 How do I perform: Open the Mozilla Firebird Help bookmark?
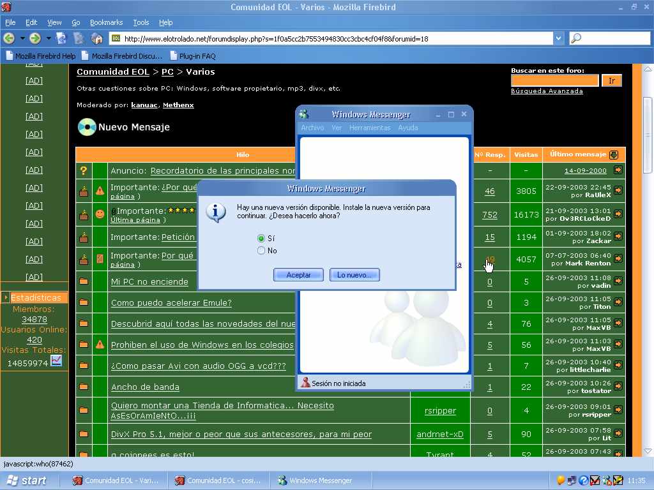click(x=41, y=56)
